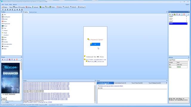Viewport: 191px width, 107px height.
Task: Select page1 in the Page list
Action: point(178,19)
